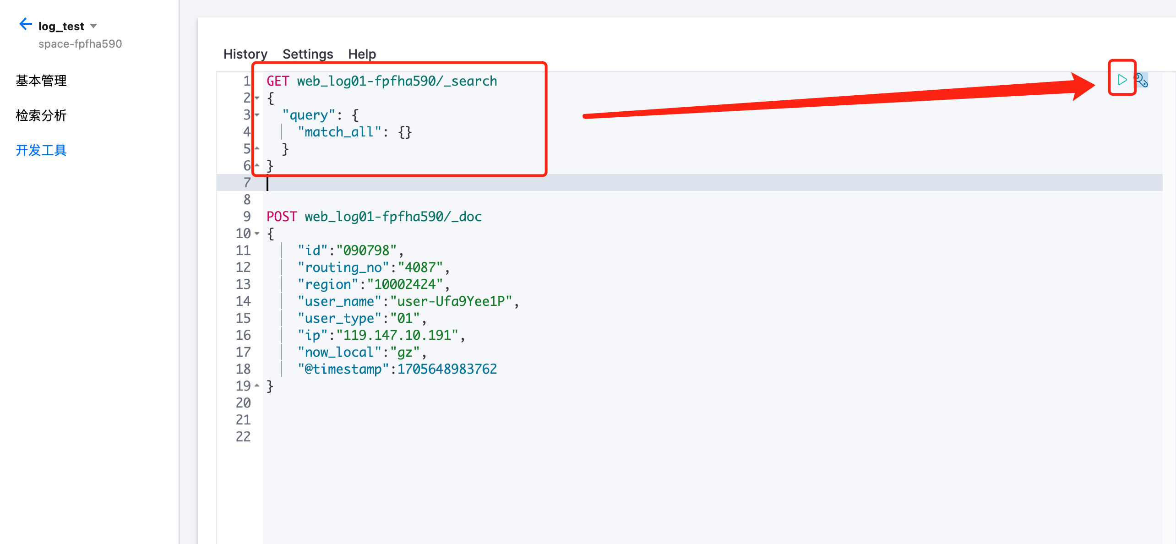Click the blue back arrow

click(25, 24)
